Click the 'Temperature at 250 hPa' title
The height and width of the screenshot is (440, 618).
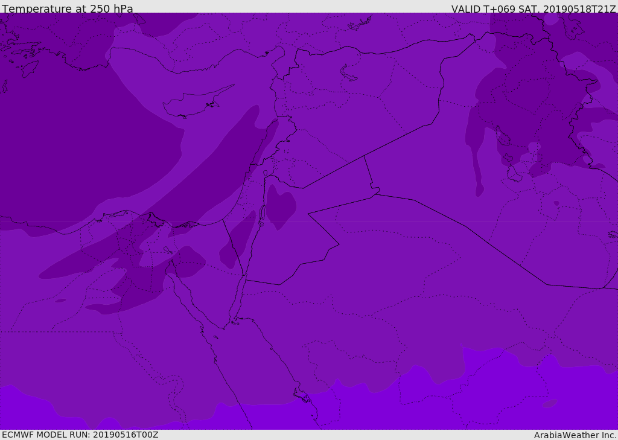pyautogui.click(x=68, y=8)
